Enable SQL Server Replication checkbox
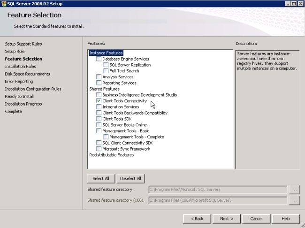This screenshot has width=305, height=228. pos(106,65)
